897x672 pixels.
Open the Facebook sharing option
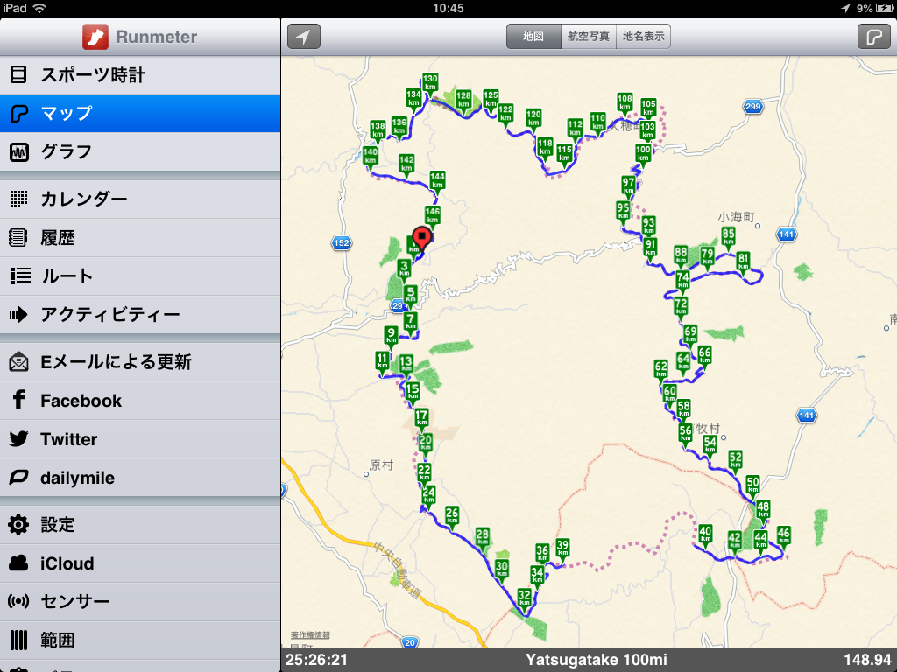pos(140,401)
